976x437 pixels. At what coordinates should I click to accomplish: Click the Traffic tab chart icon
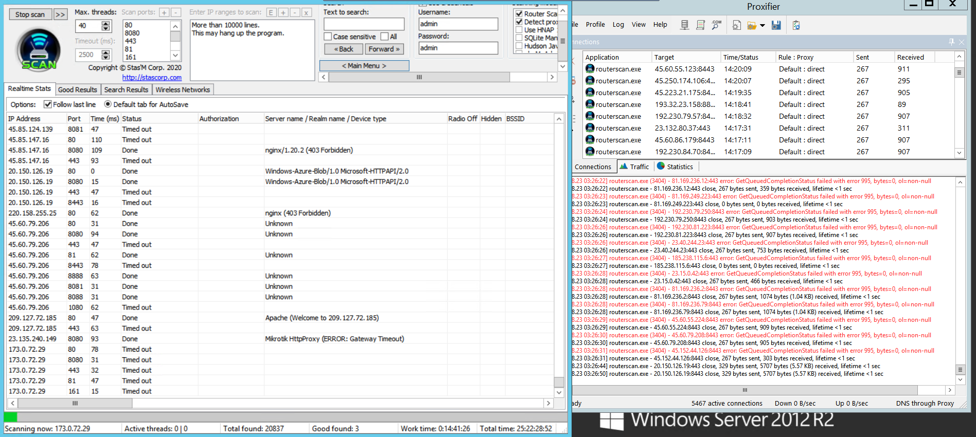coord(624,166)
